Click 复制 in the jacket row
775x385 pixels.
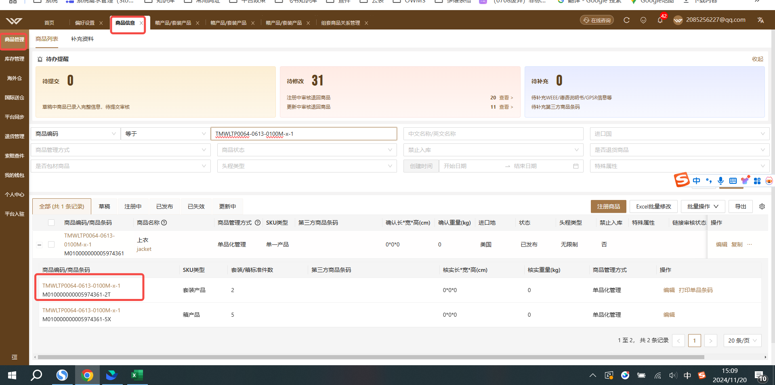(737, 244)
